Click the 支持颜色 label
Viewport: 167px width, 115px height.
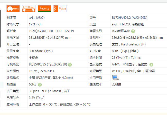13,71
